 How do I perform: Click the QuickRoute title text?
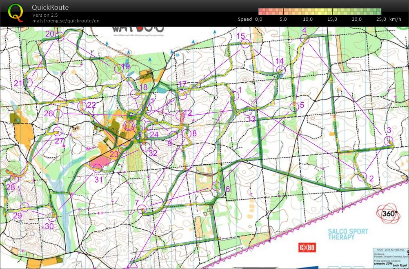click(50, 7)
